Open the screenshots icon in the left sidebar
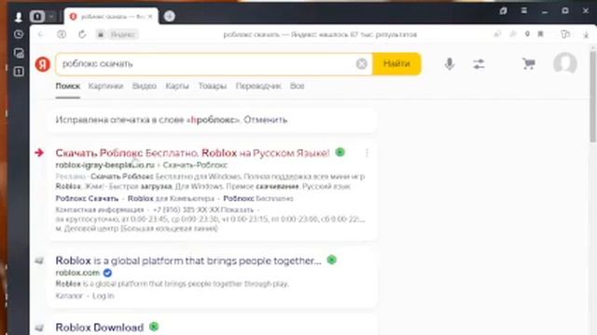597x335 pixels. pyautogui.click(x=19, y=53)
